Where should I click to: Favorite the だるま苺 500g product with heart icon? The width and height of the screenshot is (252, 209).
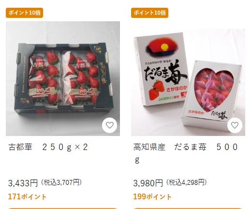point(235,125)
